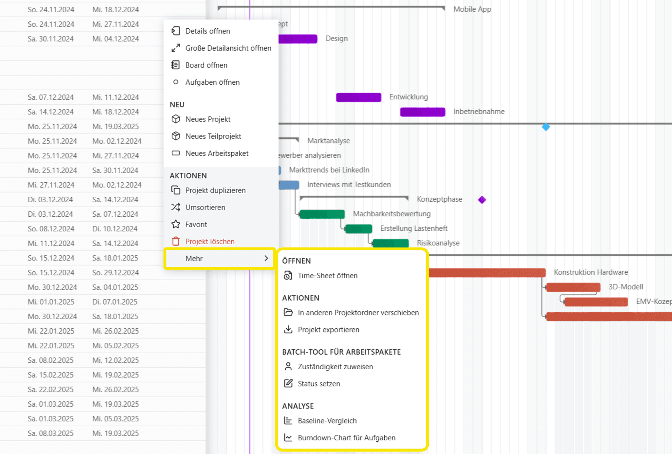Open Baseline-Vergleich analysis
The image size is (672, 454).
[x=327, y=421]
